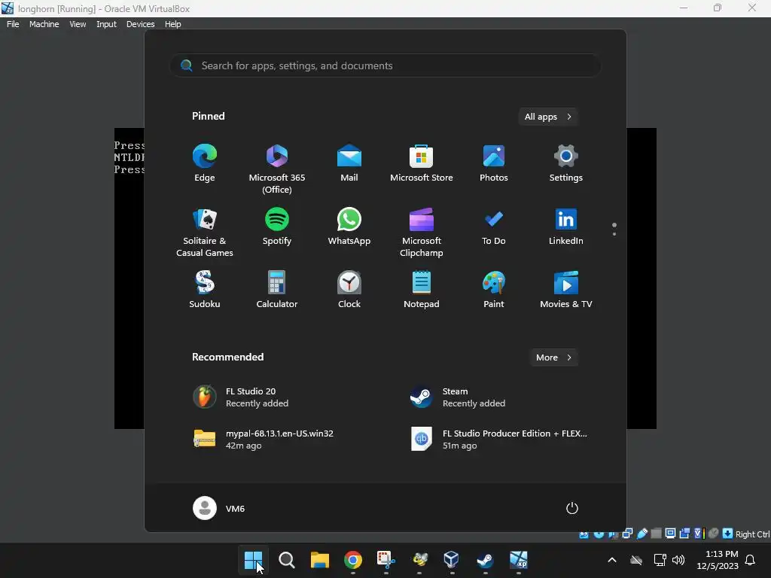The image size is (771, 578).
Task: Click the bee icon on the taskbar
Action: [419, 560]
